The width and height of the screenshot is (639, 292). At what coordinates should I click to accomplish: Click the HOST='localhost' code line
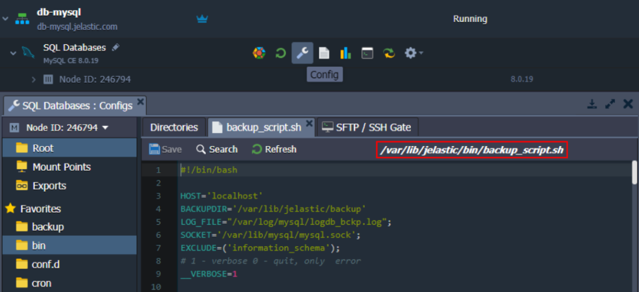click(222, 197)
